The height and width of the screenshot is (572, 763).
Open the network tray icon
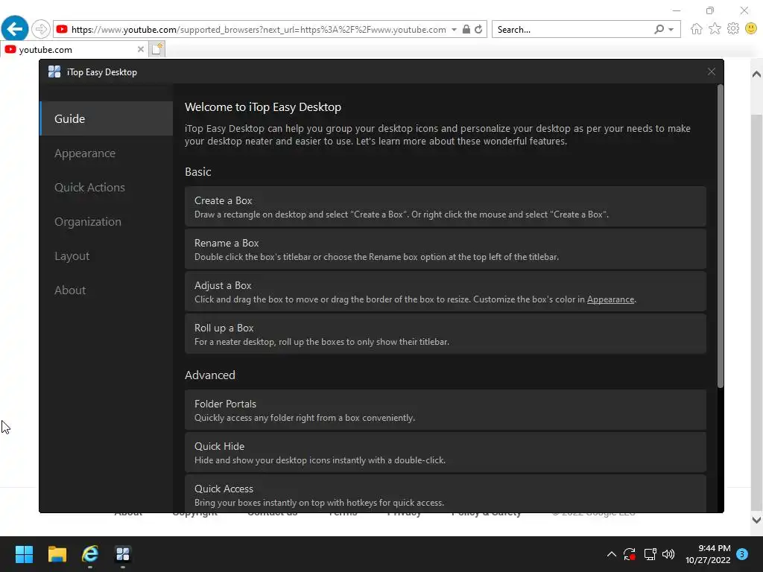click(x=650, y=554)
